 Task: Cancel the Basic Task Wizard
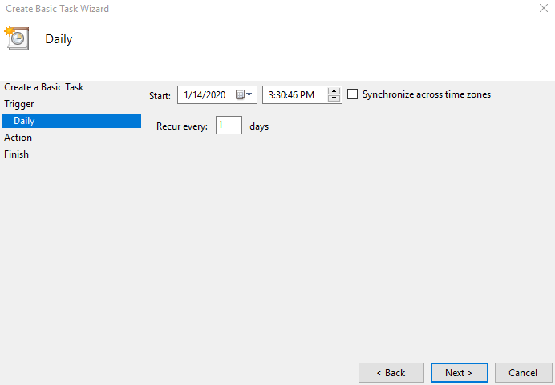pos(523,372)
